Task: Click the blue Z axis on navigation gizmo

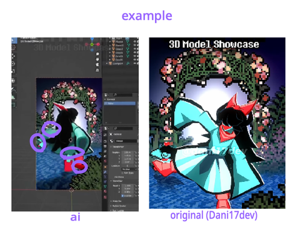Action: tap(92, 39)
